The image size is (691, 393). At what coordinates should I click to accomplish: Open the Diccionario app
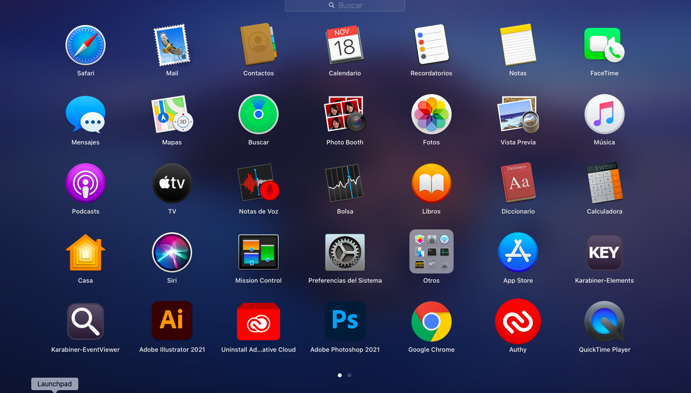point(518,183)
